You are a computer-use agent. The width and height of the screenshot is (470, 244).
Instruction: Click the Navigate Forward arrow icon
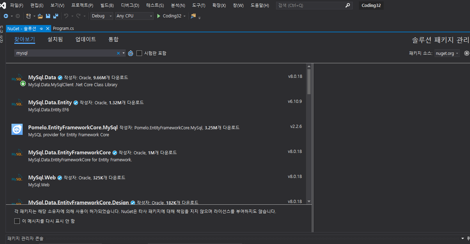pyautogui.click(x=18, y=16)
